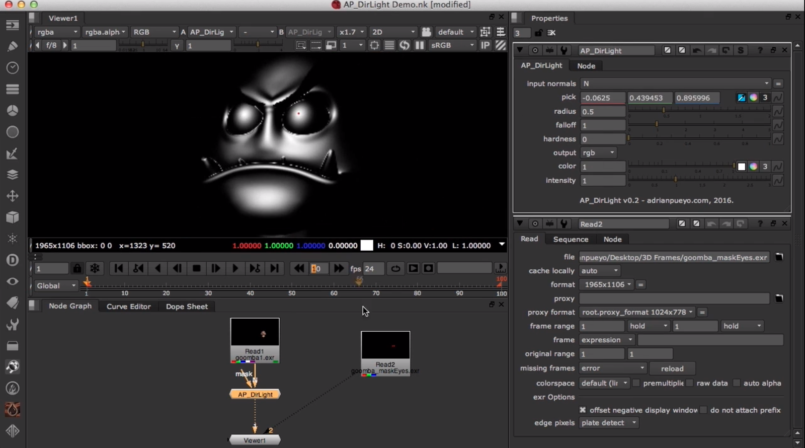The width and height of the screenshot is (805, 448).
Task: Select the Node Graph tab
Action: point(70,306)
